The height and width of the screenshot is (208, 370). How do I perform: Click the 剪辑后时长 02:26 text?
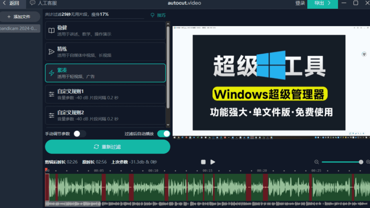pyautogui.click(x=61, y=162)
